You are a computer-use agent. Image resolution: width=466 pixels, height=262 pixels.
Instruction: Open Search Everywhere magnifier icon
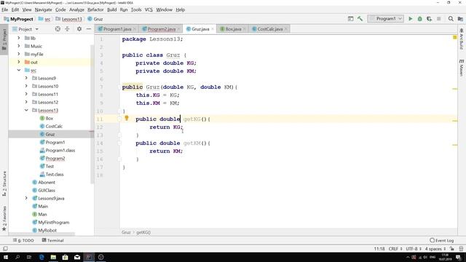pyautogui.click(x=451, y=19)
